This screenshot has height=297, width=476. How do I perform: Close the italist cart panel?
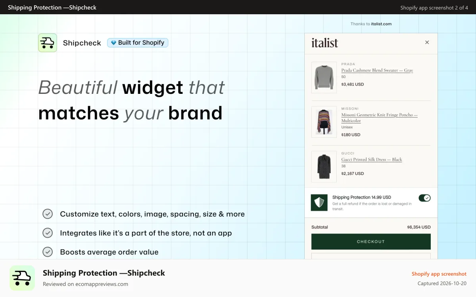pyautogui.click(x=427, y=42)
